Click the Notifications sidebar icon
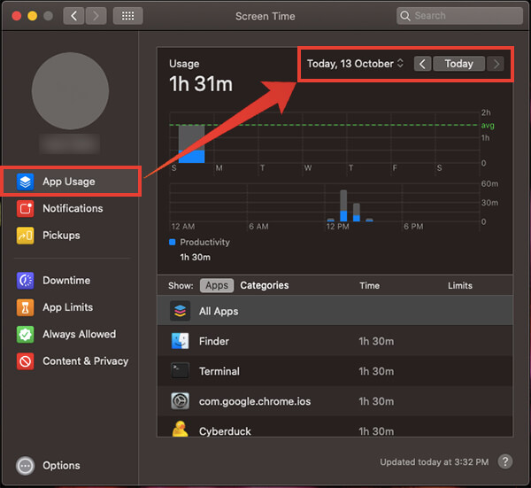The width and height of the screenshot is (531, 488). [x=25, y=208]
